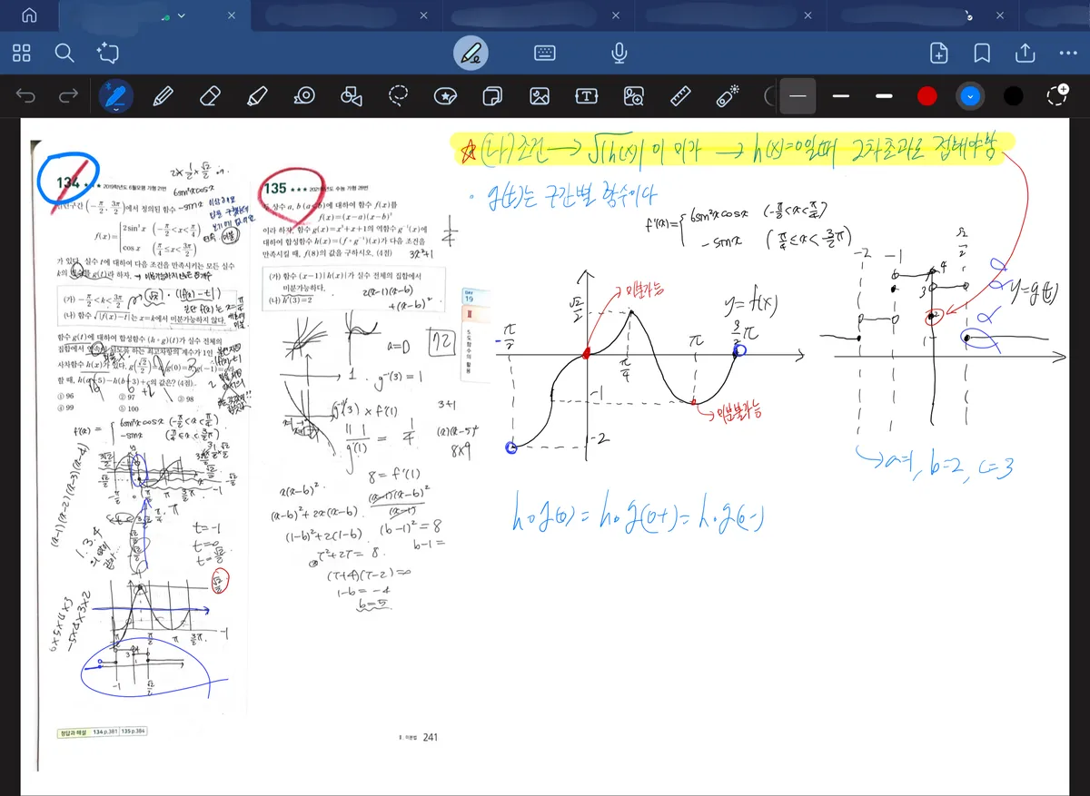Screen dimensions: 1090x796
Task: Pick the black pen color
Action: point(1013,95)
